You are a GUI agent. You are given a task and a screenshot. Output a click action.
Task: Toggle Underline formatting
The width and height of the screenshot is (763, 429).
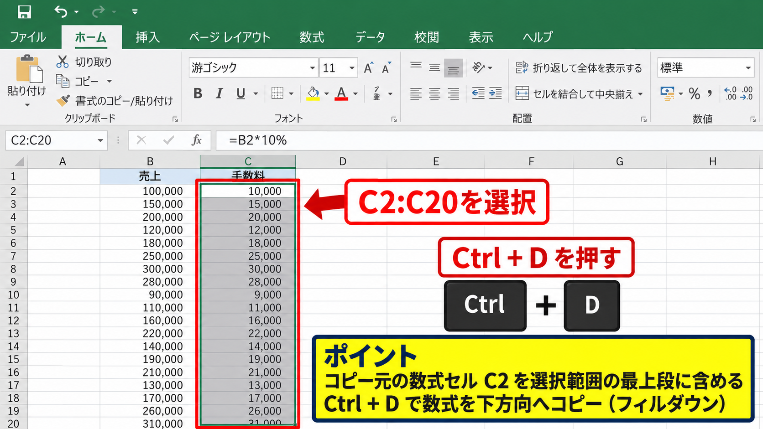pyautogui.click(x=241, y=93)
